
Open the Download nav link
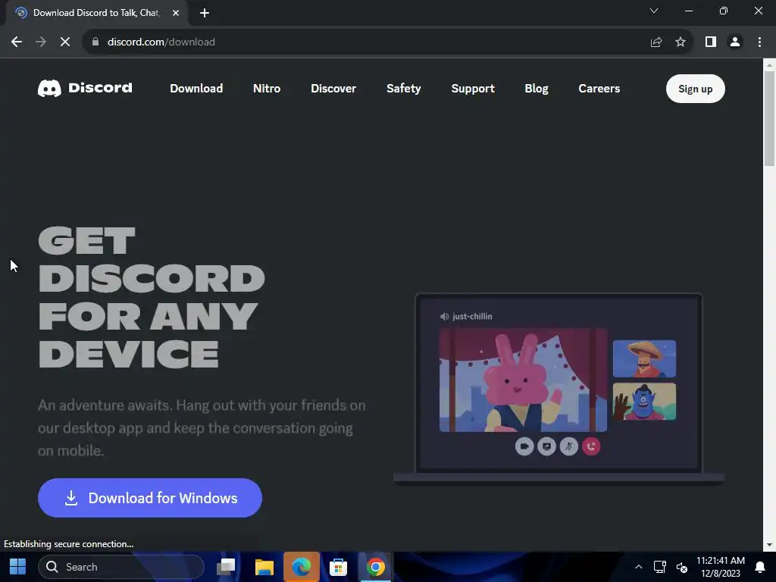pyautogui.click(x=196, y=89)
